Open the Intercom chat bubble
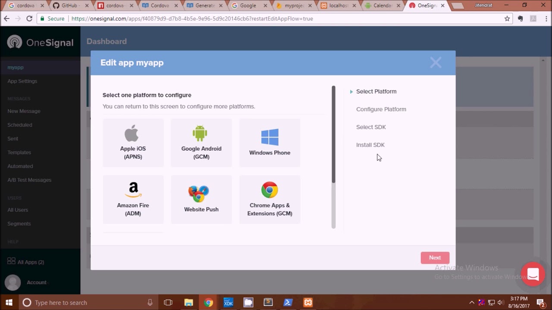Screen dimensions: 552x310 tap(533, 274)
